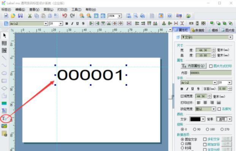The width and height of the screenshot is (236, 151).
Task: Select the circled text tool
Action: click(x=4, y=118)
